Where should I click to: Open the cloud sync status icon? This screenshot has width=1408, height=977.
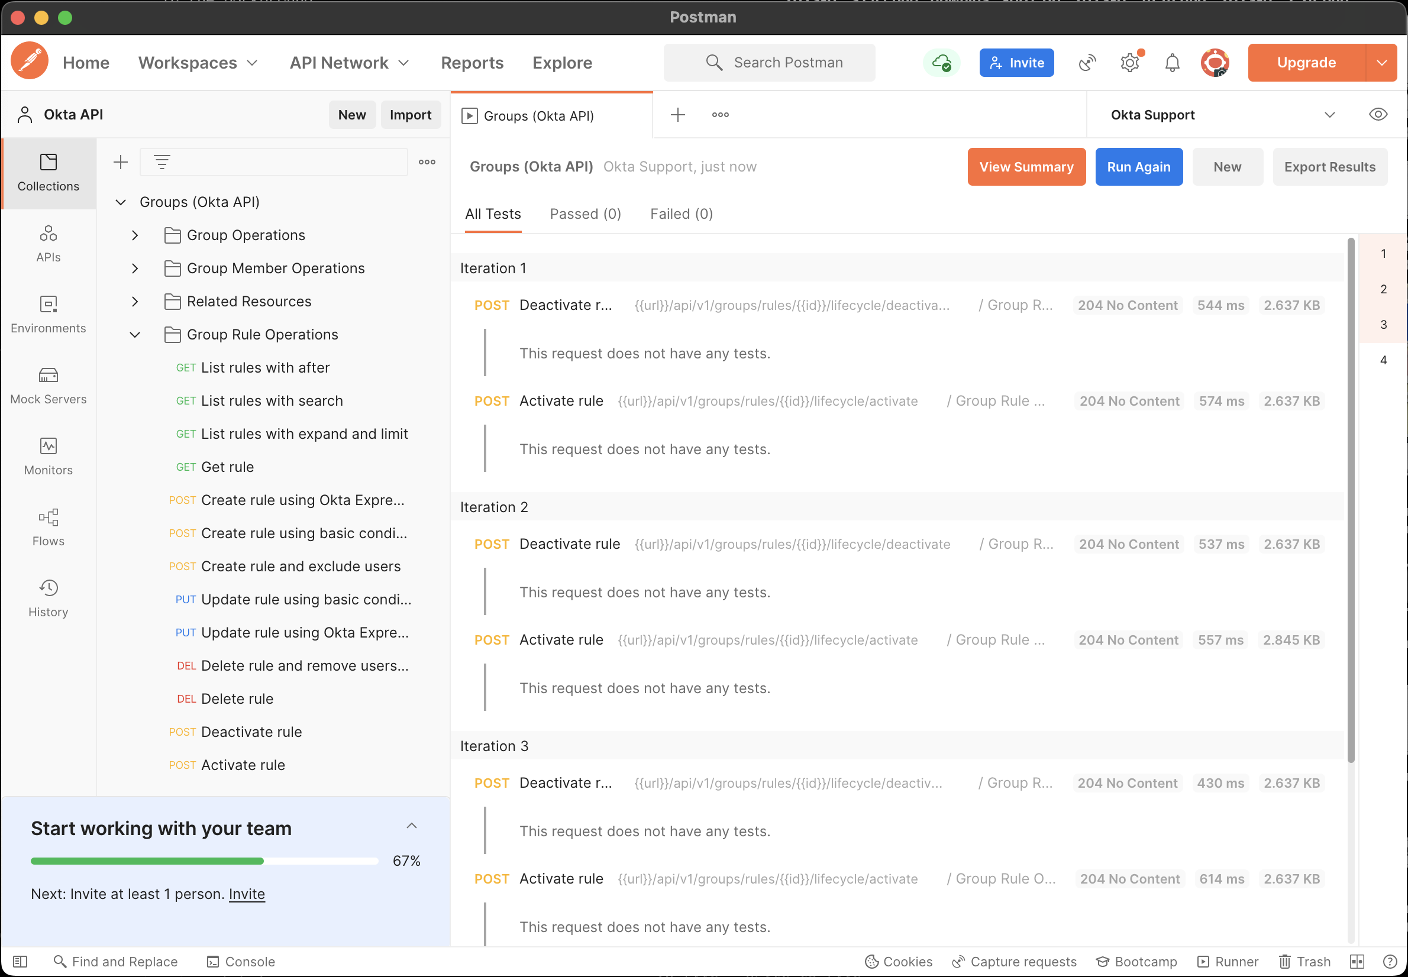pyautogui.click(x=941, y=63)
